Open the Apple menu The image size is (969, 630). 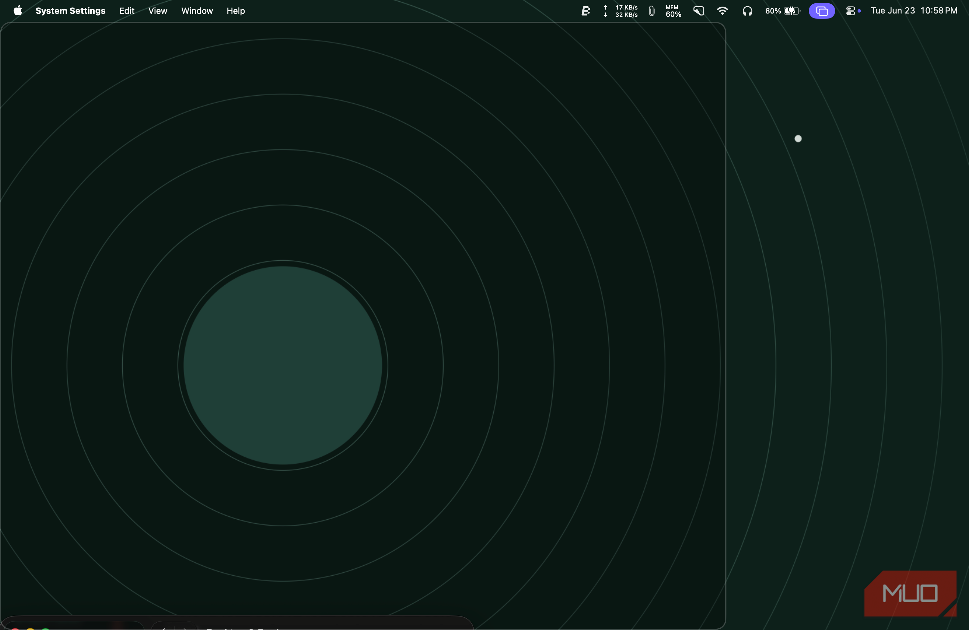click(17, 11)
